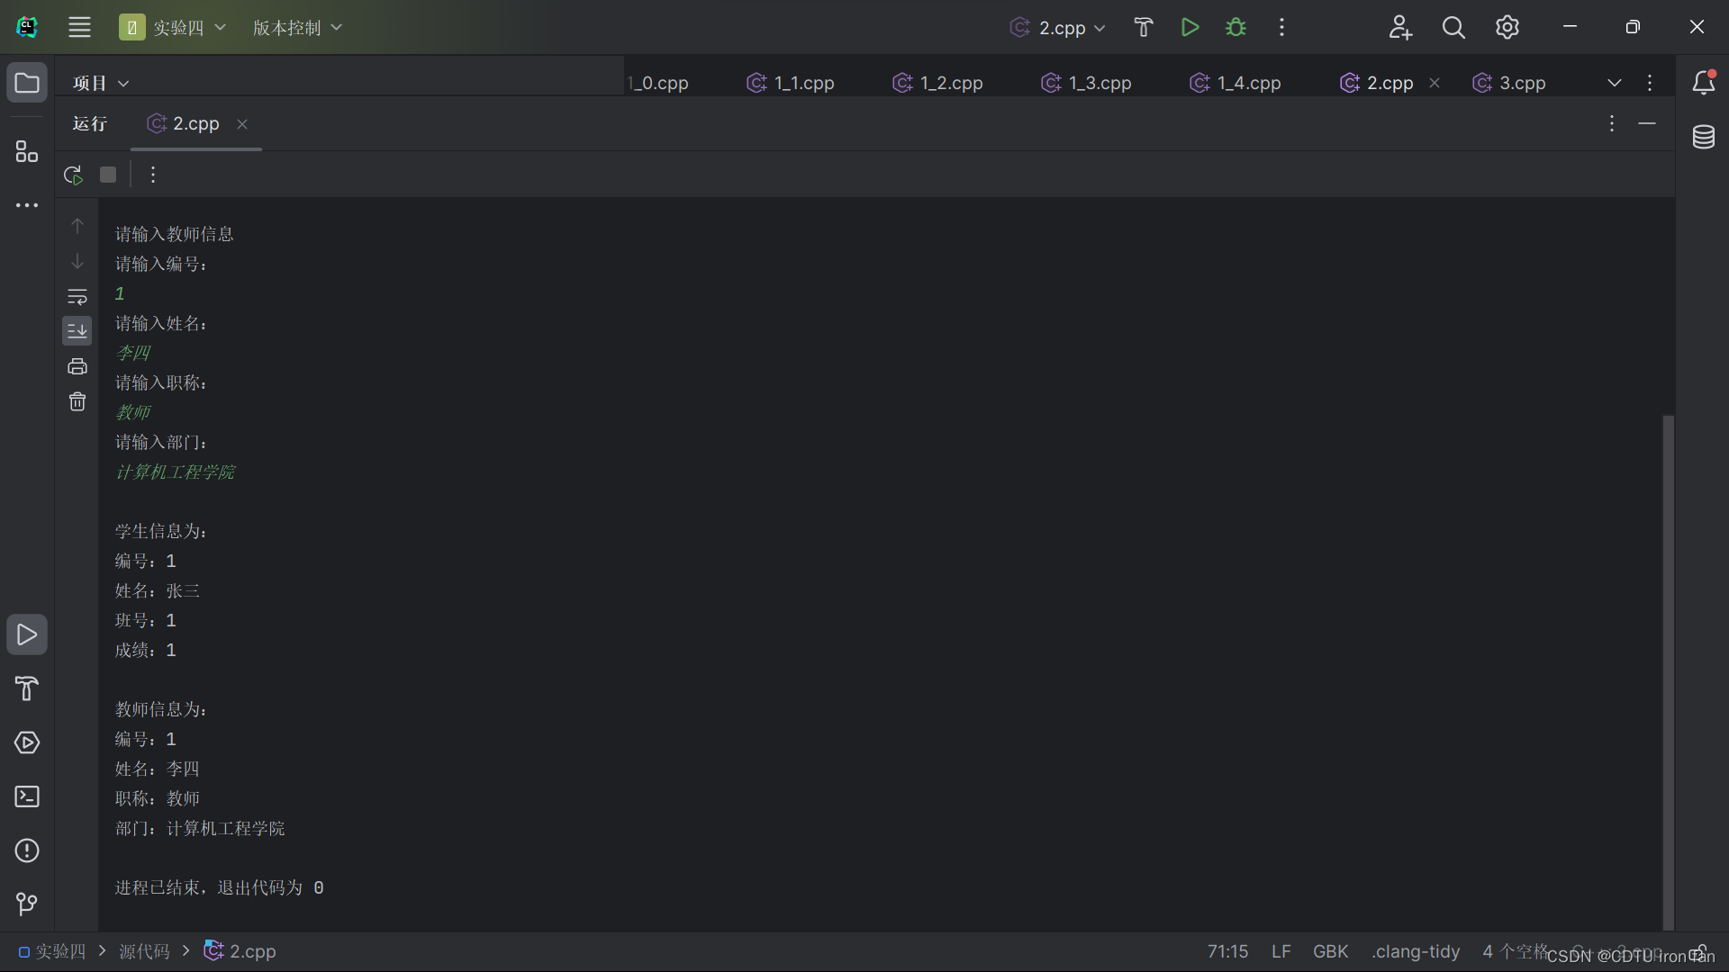Click the GBK file encoding in status bar
1729x972 pixels.
1330,951
